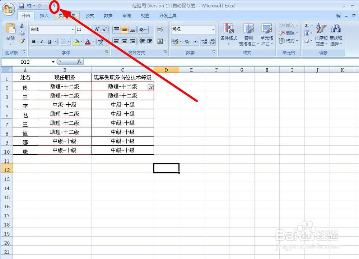Toggle italic formatting

[x=41, y=41]
